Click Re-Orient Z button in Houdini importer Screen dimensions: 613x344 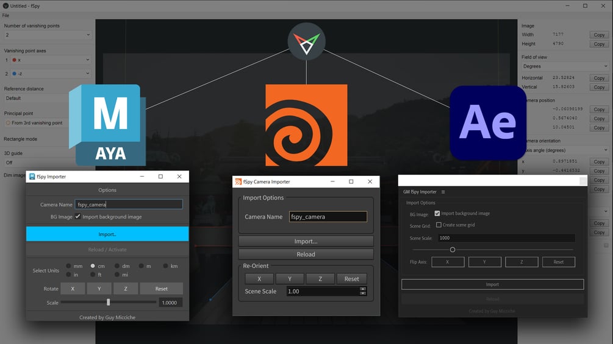pos(320,279)
